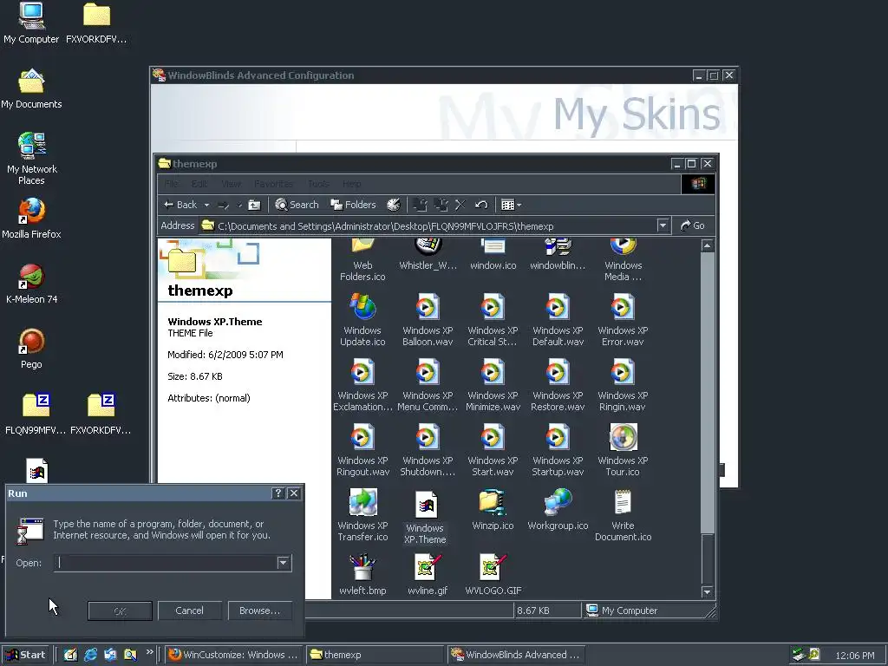Open the File menu in themexp
Image resolution: width=888 pixels, height=666 pixels.
[171, 184]
